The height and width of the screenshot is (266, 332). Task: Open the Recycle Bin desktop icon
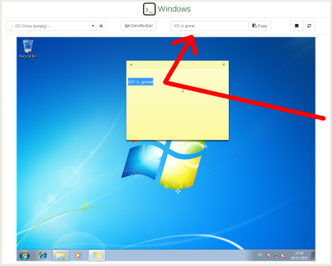(28, 49)
